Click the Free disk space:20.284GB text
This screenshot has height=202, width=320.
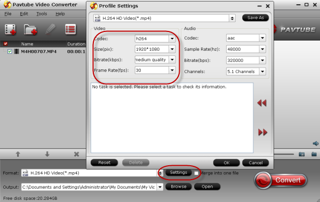point(30,198)
